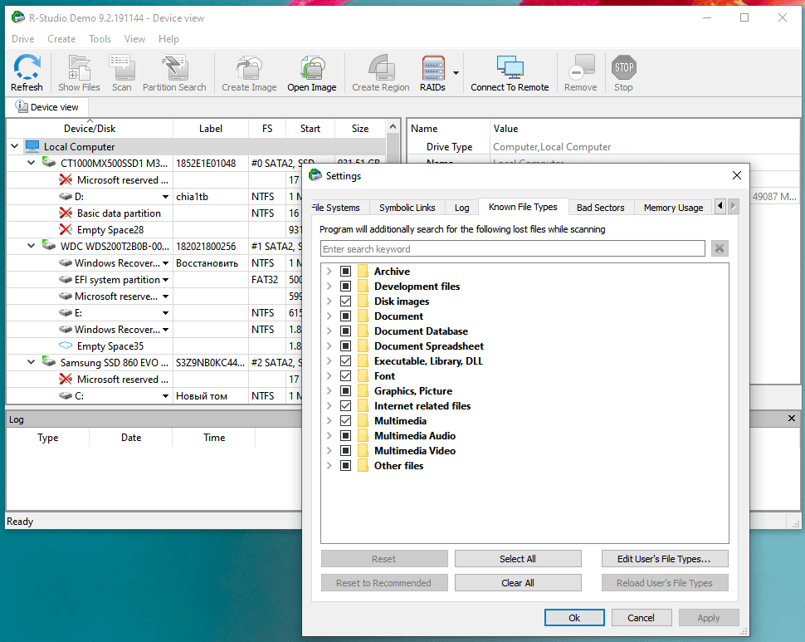
Task: Open the dropdown arrow next to D: volume
Action: (165, 197)
